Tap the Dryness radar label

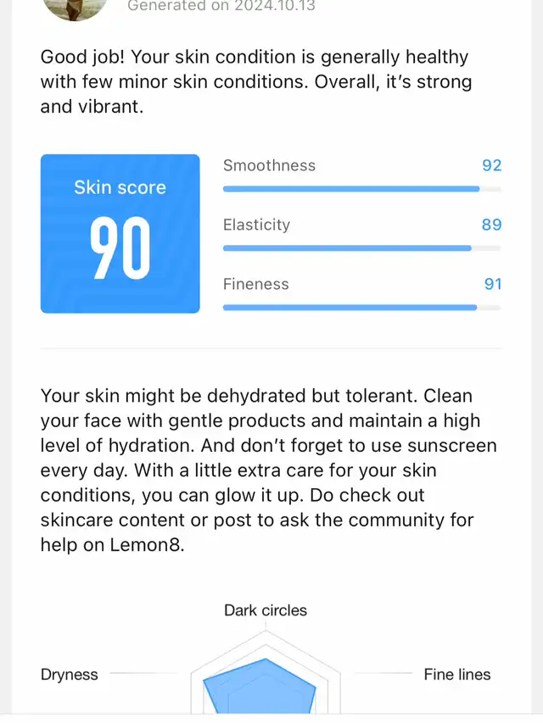pyautogui.click(x=70, y=675)
